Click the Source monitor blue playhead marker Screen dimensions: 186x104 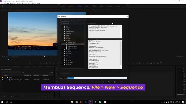click(8, 59)
